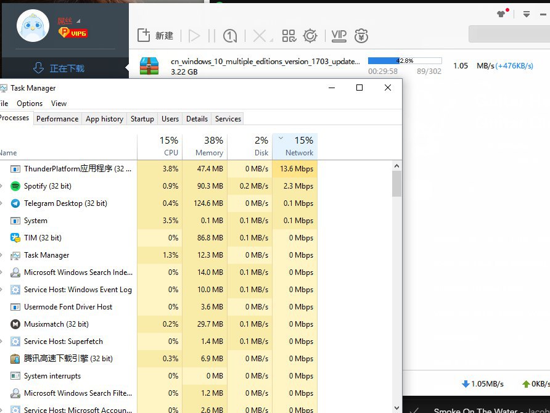Click the Task Manager vertical scrollbar thumb

point(396,183)
